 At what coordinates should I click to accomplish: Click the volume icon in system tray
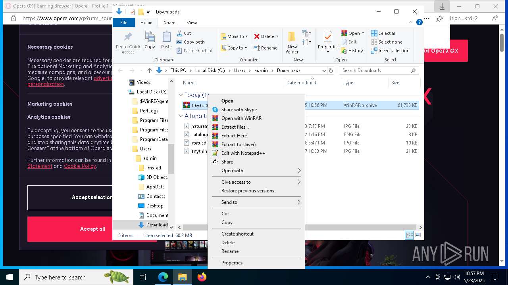(456, 277)
